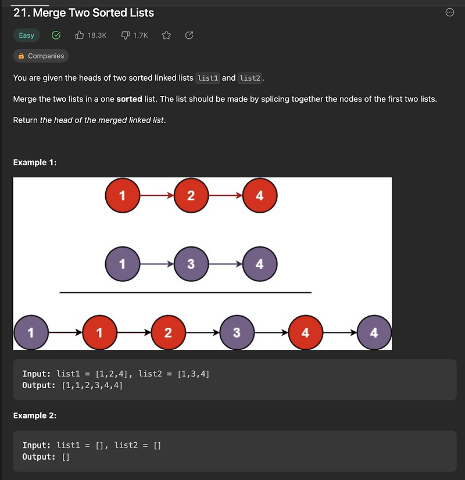Screen dimensions: 465x480
Task: Click the thumbs up like icon
Action: pos(79,35)
